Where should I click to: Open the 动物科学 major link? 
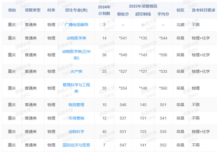76,132
